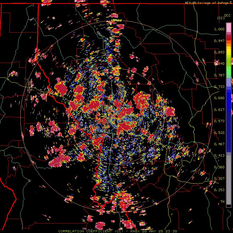The image size is (233, 233).
Task: Click the 0.947 legend value
Action: click(219, 41)
